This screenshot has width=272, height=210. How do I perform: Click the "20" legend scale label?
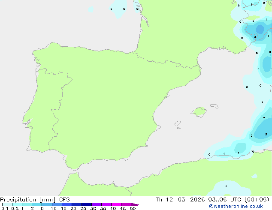point(73,208)
